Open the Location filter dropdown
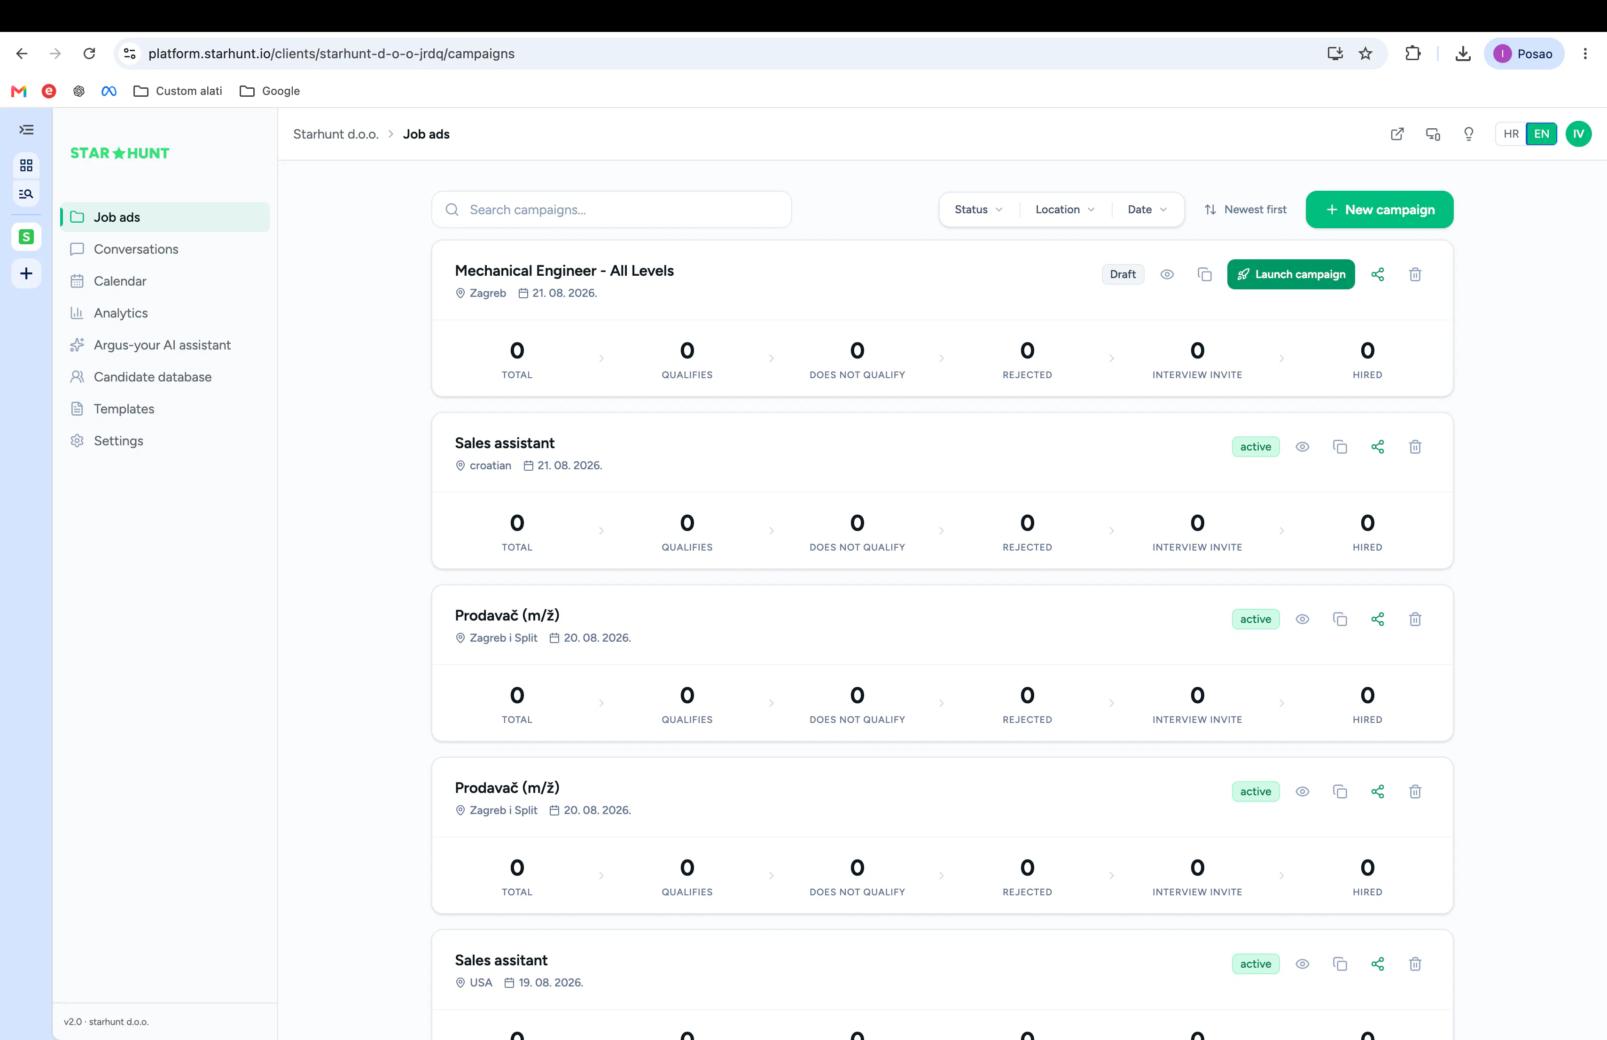The width and height of the screenshot is (1607, 1040). coord(1065,210)
